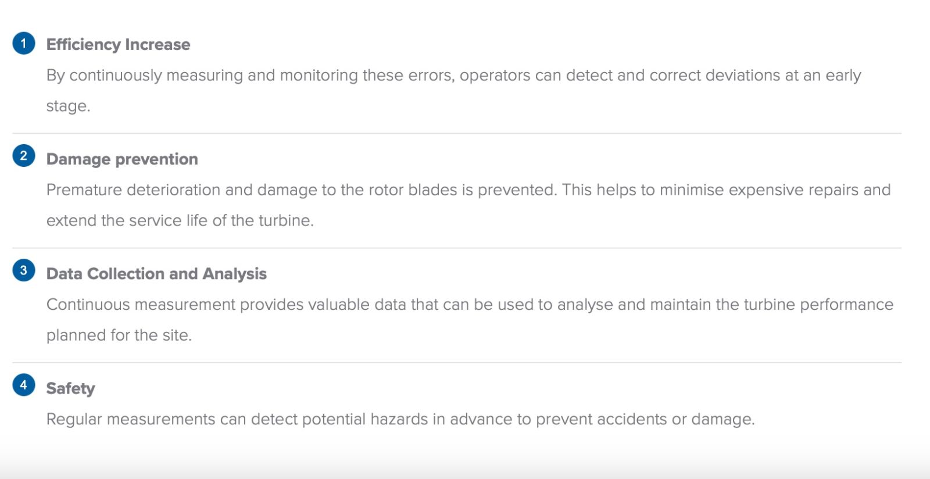Click the blue number 3 circle badge
The width and height of the screenshot is (930, 479).
point(24,270)
